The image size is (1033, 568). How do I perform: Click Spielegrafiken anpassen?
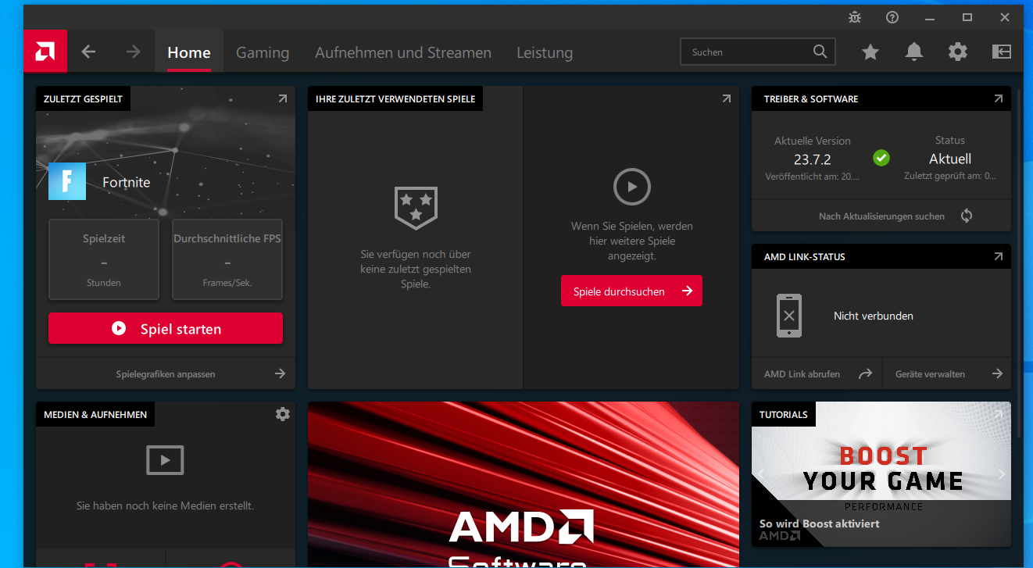click(x=166, y=374)
